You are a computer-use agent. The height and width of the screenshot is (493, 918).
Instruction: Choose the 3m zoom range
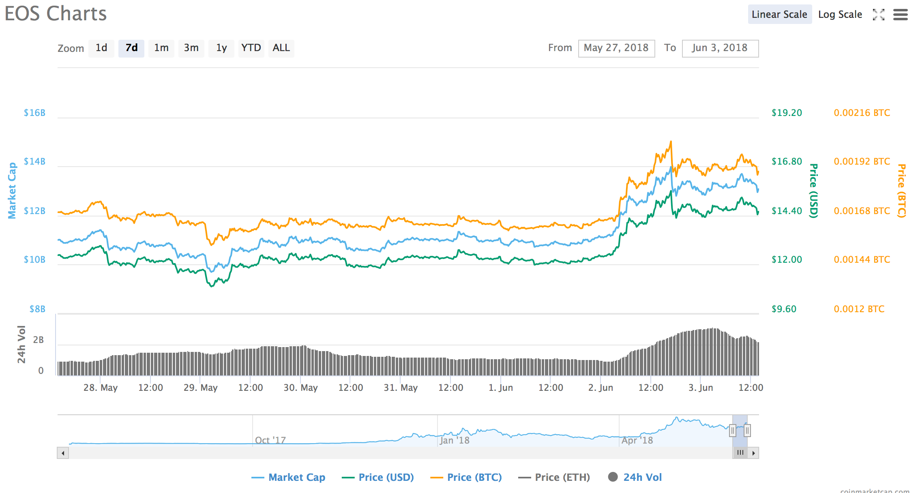click(x=191, y=48)
